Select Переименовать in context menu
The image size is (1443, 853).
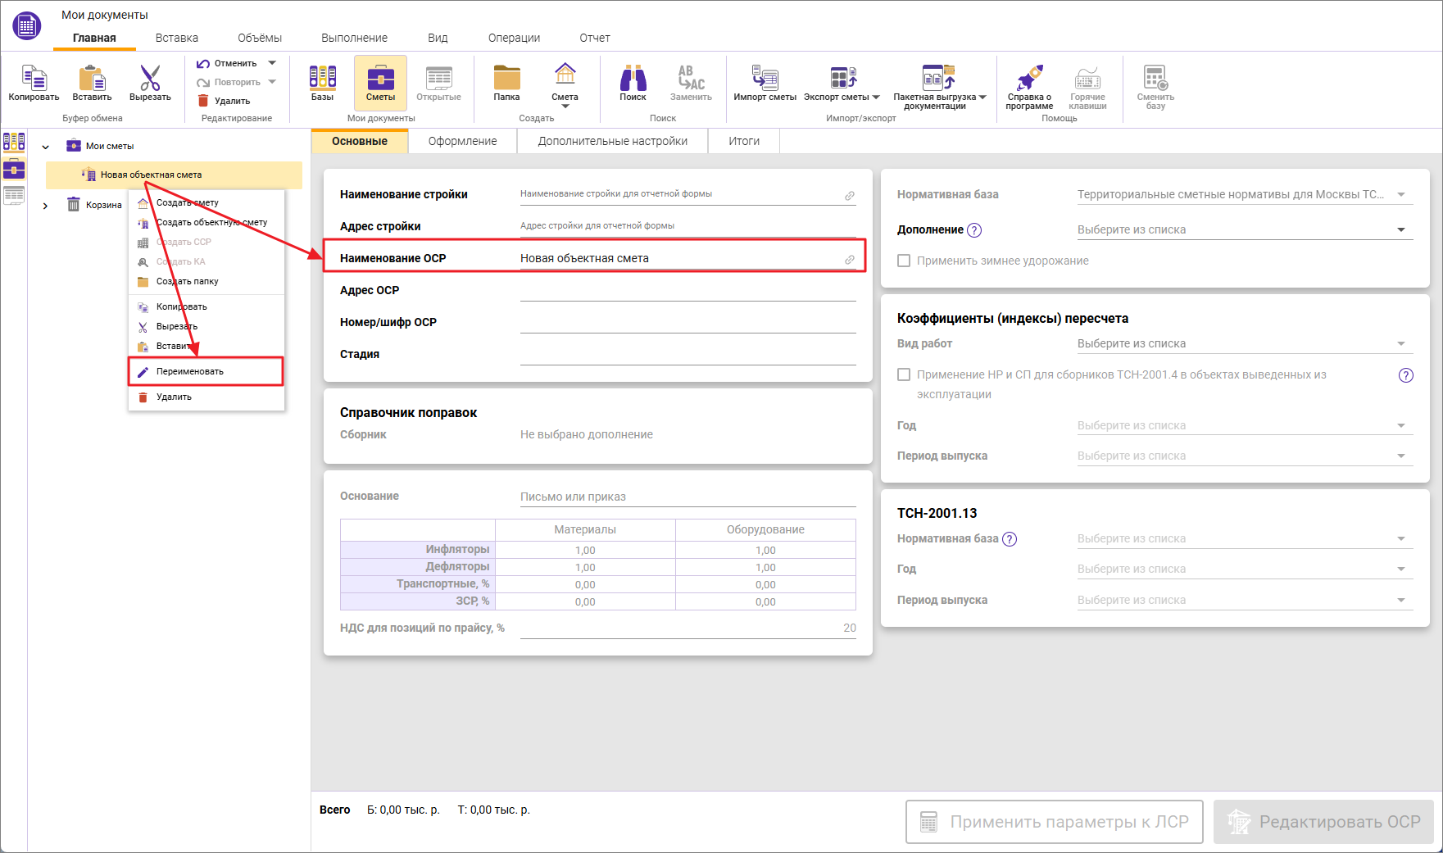tap(190, 371)
